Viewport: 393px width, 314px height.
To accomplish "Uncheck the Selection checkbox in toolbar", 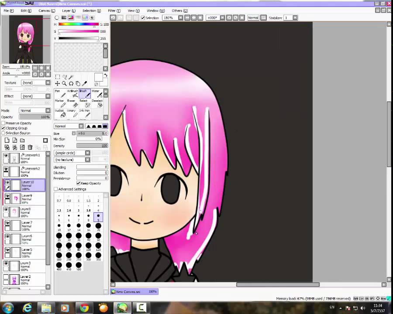I will (143, 18).
